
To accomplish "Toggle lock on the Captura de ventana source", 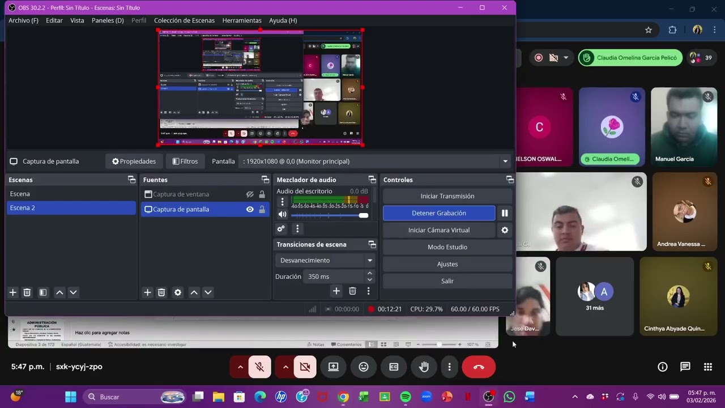I will coord(262,194).
